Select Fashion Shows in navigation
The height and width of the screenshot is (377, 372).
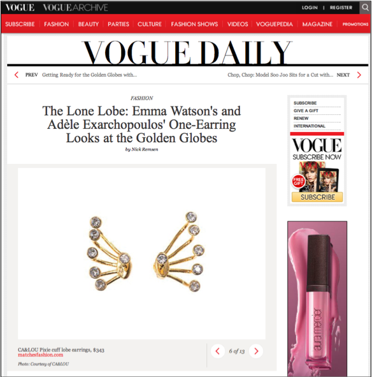click(194, 24)
